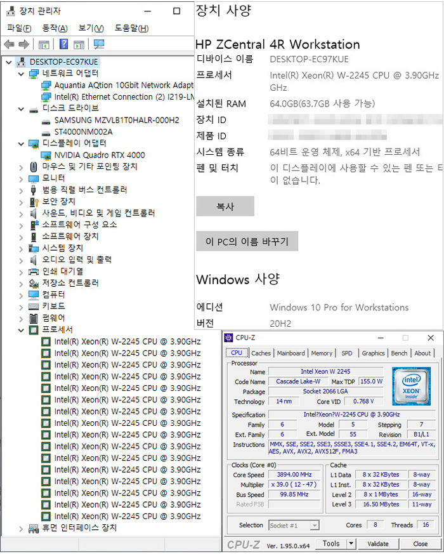The width and height of the screenshot is (444, 554).
Task: Click the blue question mark Help toolbar icon
Action: pos(63,44)
